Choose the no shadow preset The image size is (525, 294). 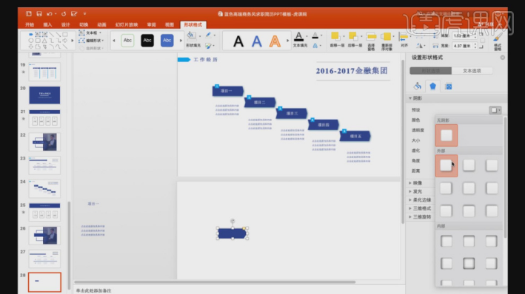(447, 135)
